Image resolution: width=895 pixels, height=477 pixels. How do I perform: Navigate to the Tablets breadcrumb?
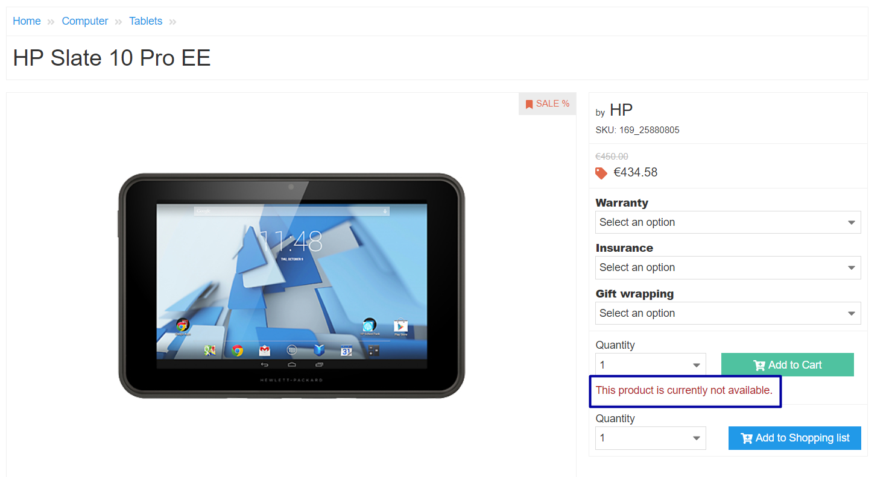tap(146, 21)
